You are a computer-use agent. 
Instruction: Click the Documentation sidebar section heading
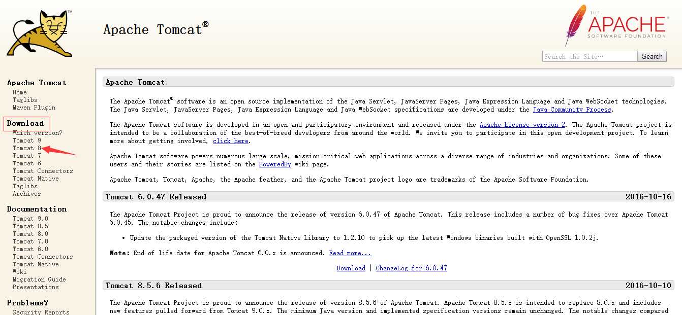pos(37,209)
